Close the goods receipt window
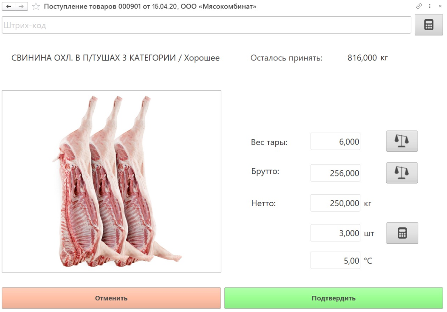The image size is (447, 312). [x=440, y=6]
